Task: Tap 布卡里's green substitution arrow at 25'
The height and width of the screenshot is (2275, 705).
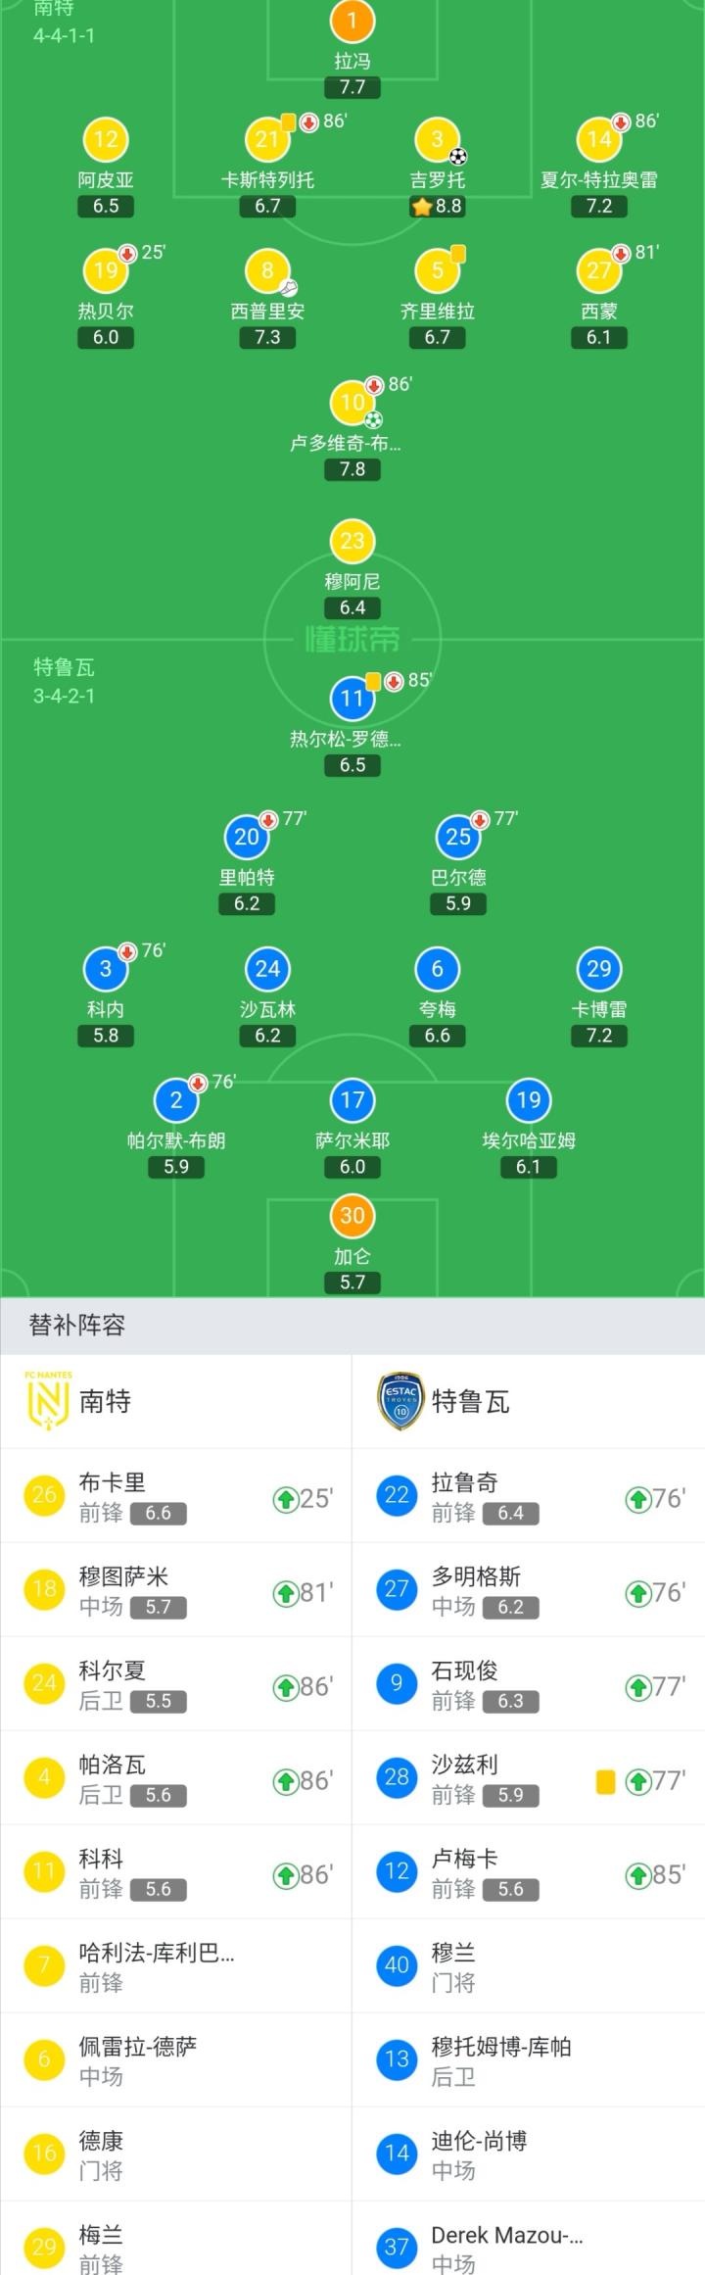Action: [285, 1499]
